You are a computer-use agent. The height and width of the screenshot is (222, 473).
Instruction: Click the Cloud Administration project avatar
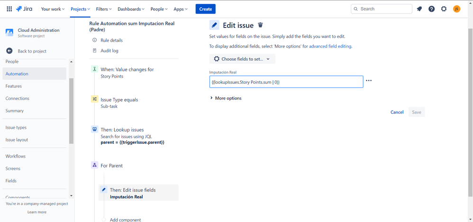(x=9, y=33)
